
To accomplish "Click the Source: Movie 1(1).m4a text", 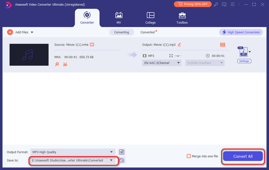I will (x=71, y=45).
